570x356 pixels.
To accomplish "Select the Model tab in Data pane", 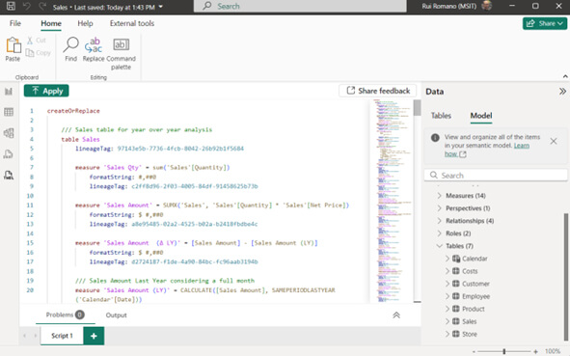I will [481, 116].
